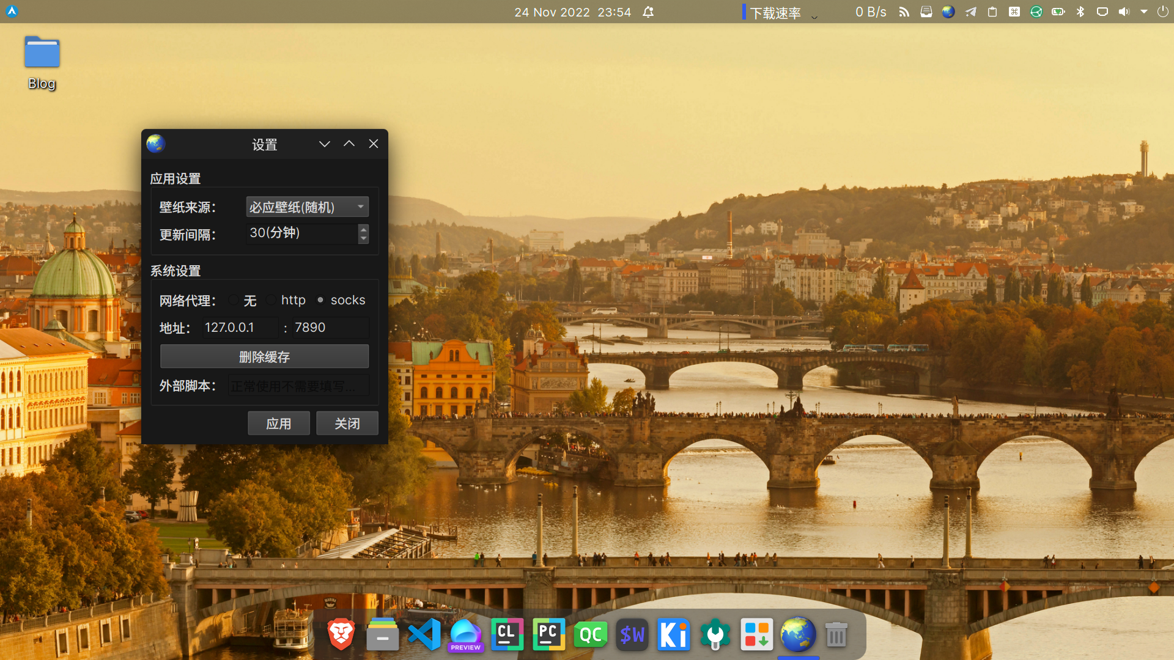Launch PyCharm from the dock
The width and height of the screenshot is (1174, 660).
[548, 634]
